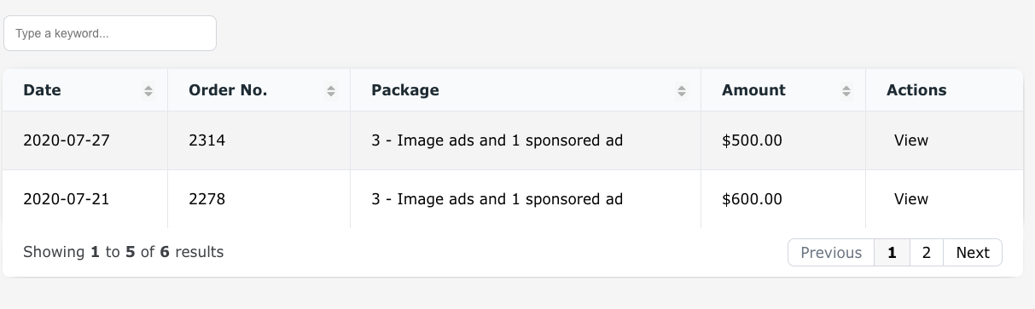This screenshot has width=1035, height=309.
Task: Select order number 2278 cell
Action: 259,199
